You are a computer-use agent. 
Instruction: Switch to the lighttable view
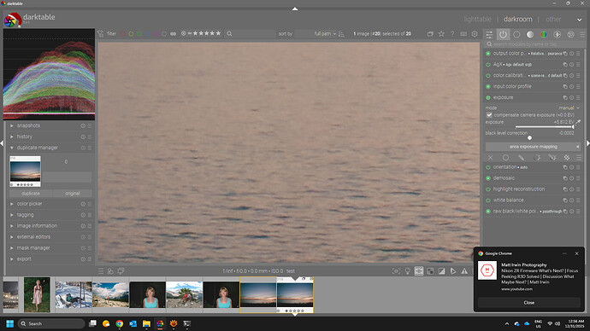click(x=477, y=19)
